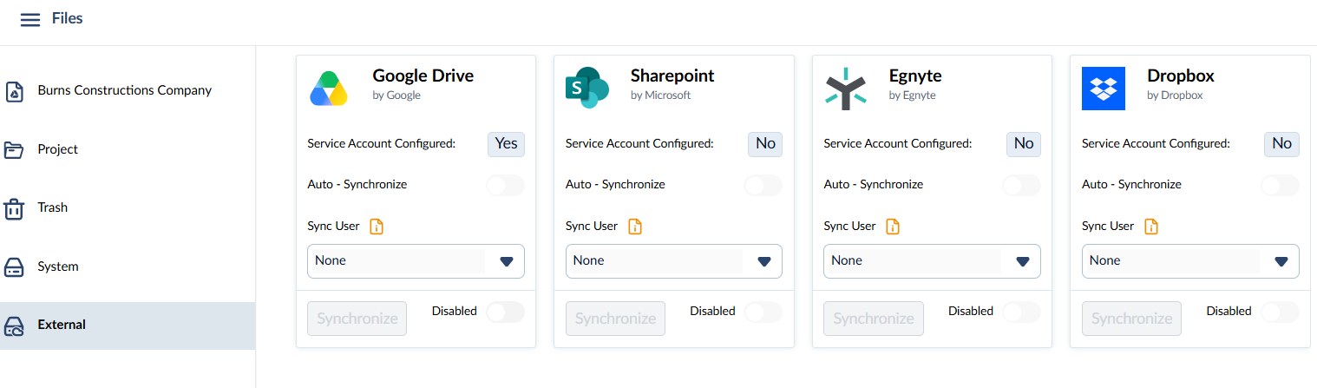Click the Sharepoint logo
The image size is (1317, 388).
coord(587,88)
